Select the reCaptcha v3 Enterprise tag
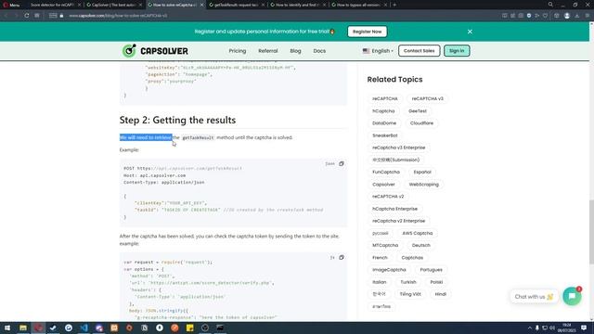The image size is (594, 334). click(x=398, y=148)
